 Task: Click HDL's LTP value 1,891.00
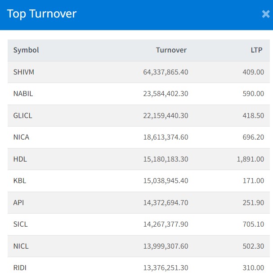[x=251, y=159]
